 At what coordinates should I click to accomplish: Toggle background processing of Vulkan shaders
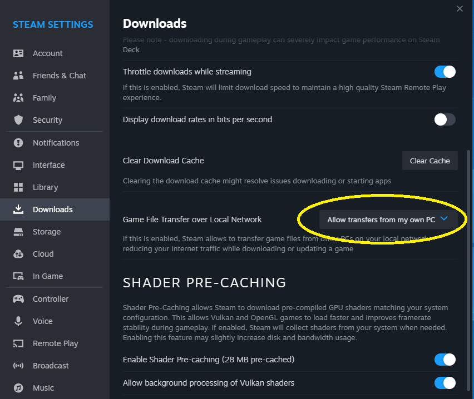pyautogui.click(x=445, y=383)
